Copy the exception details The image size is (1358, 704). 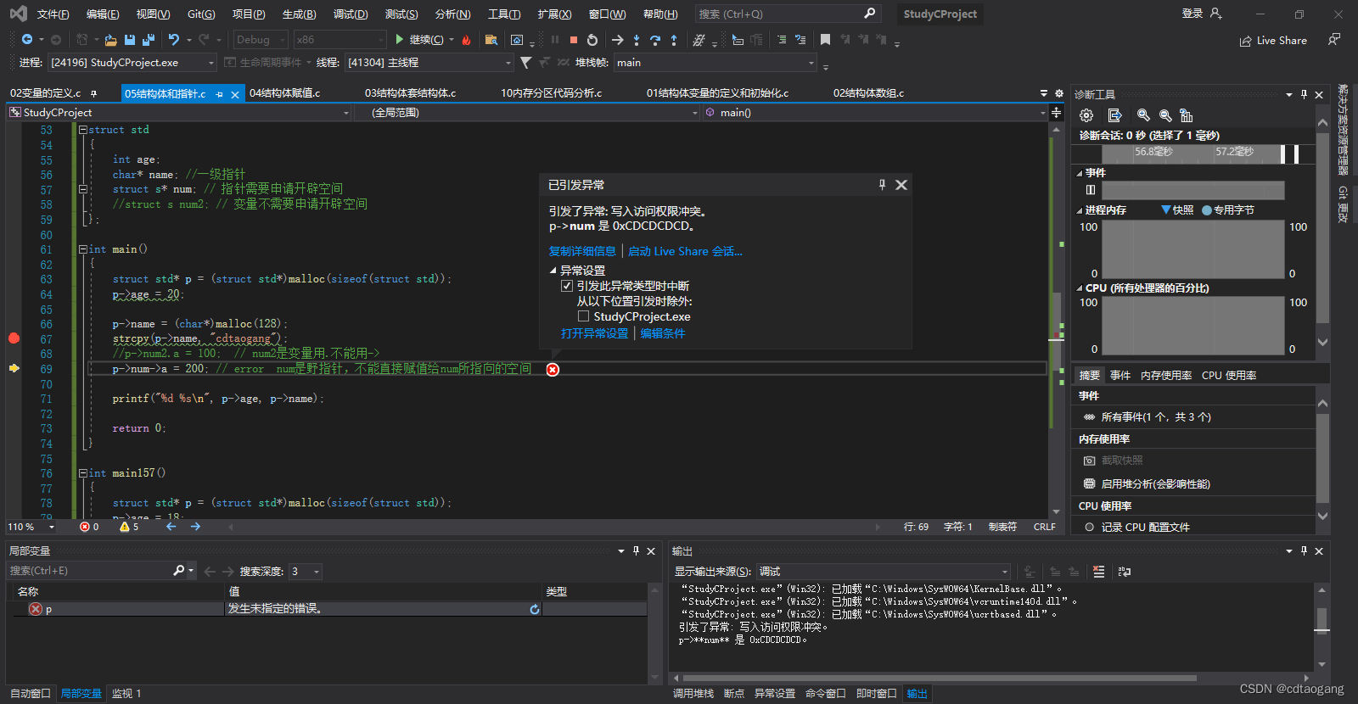(x=582, y=251)
